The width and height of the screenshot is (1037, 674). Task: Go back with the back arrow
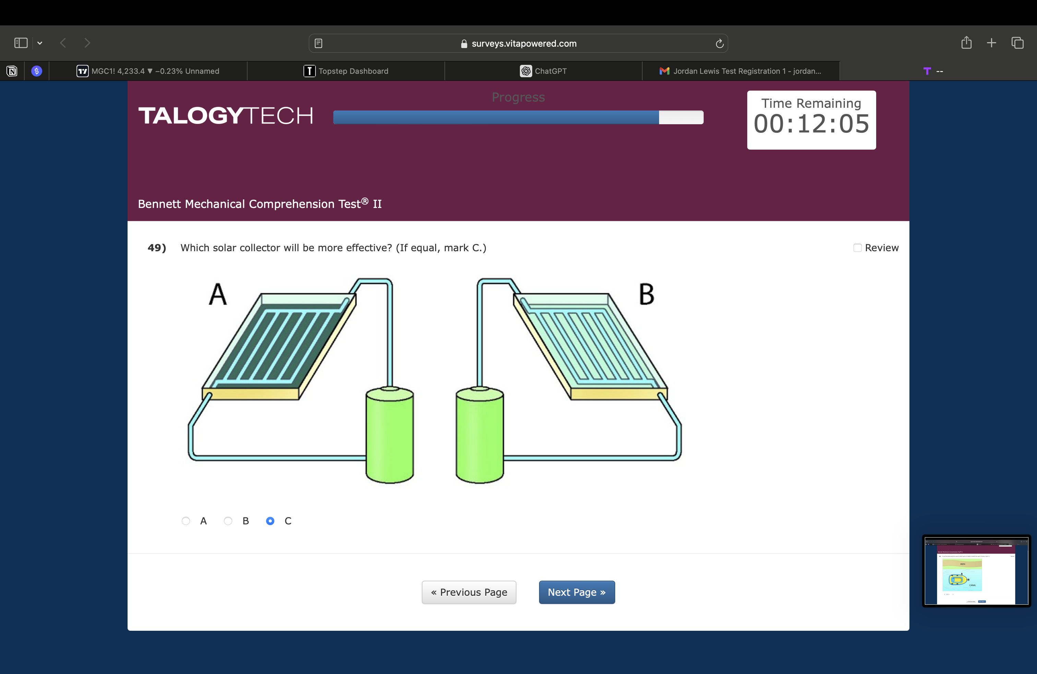tap(63, 43)
